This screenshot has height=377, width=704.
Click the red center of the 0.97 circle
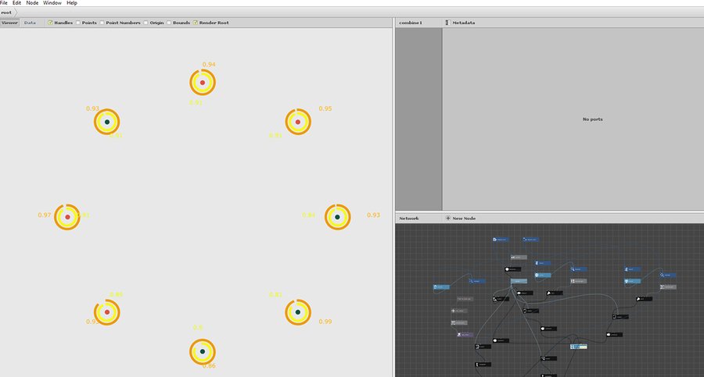pyautogui.click(x=67, y=217)
